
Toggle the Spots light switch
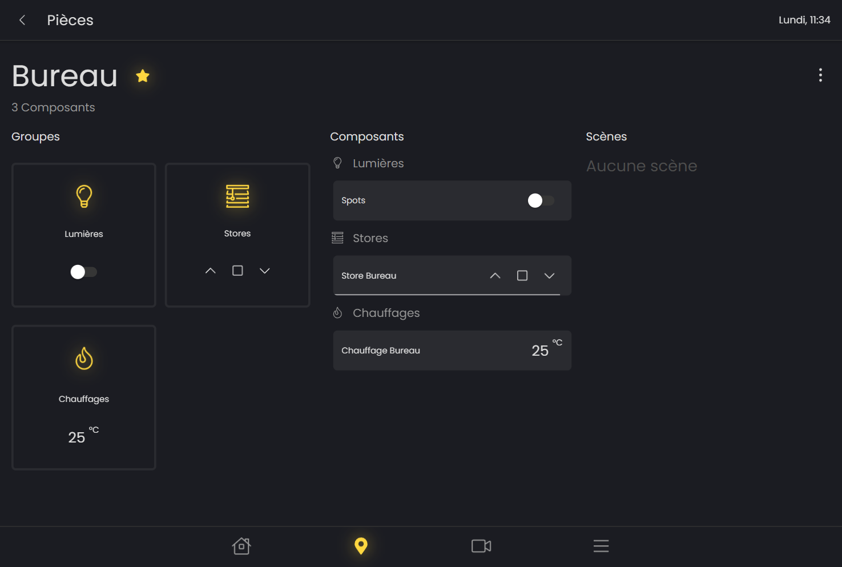[x=541, y=200]
